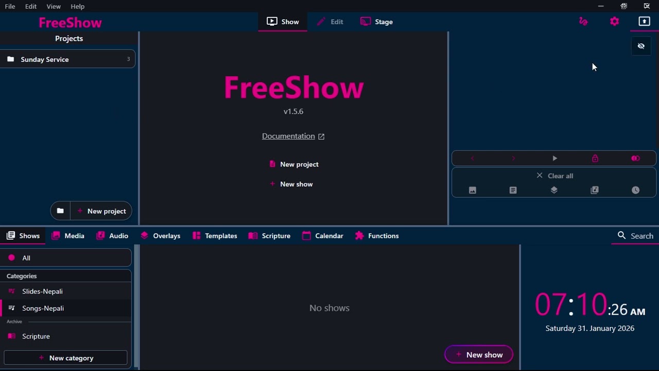Toggle preview visibility eye icon

point(641,46)
